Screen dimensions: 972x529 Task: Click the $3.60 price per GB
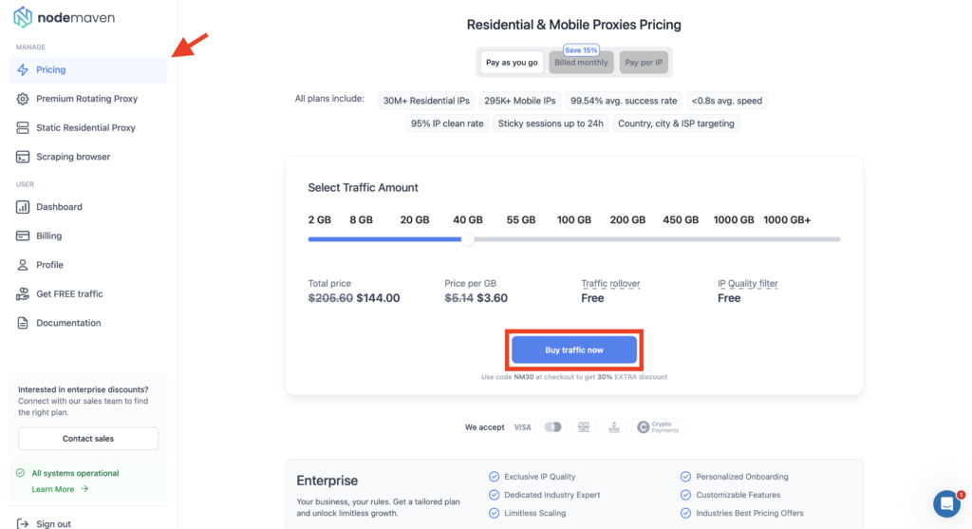pos(493,298)
